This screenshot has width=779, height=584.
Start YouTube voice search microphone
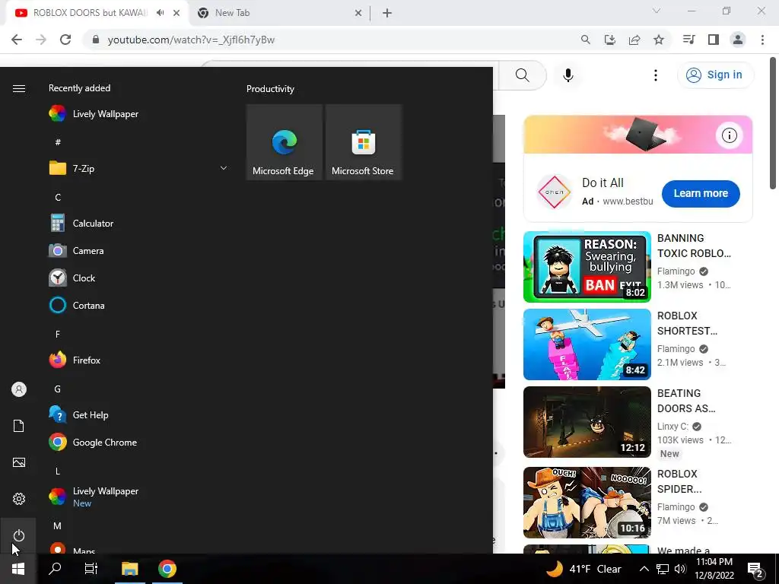click(x=568, y=75)
